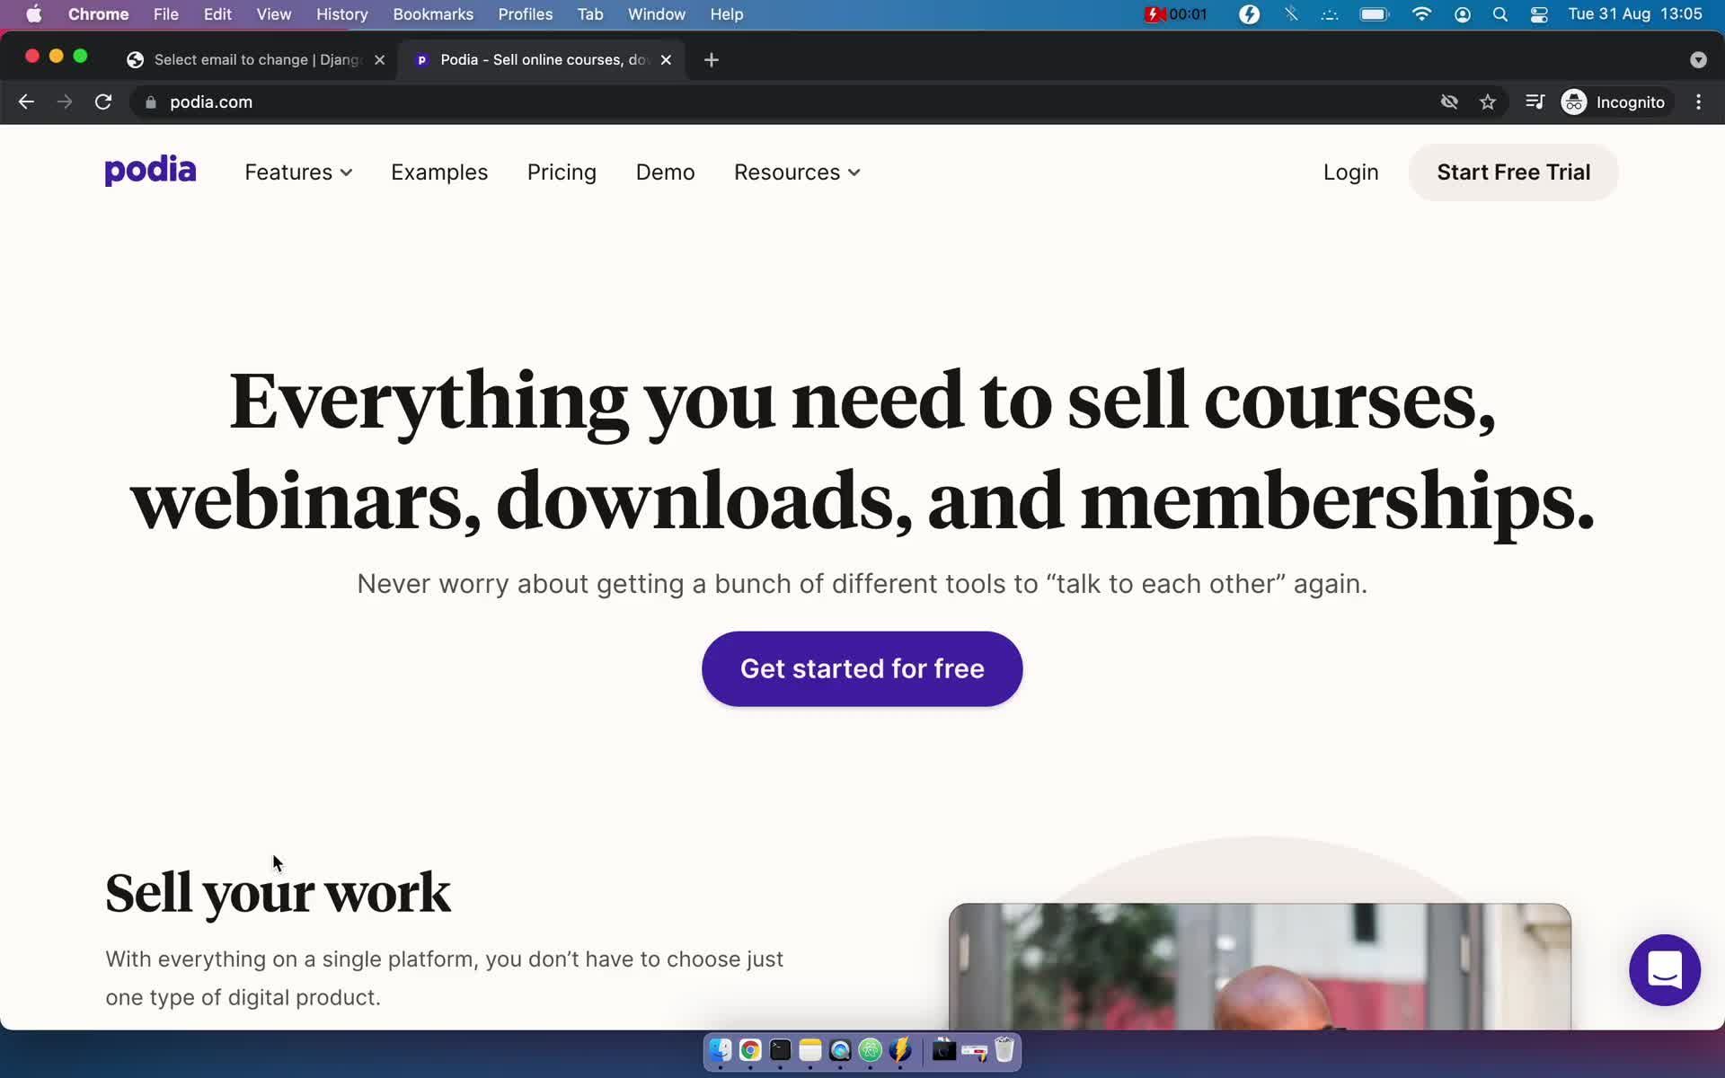
Task: Expand the Features dropdown
Action: (298, 172)
